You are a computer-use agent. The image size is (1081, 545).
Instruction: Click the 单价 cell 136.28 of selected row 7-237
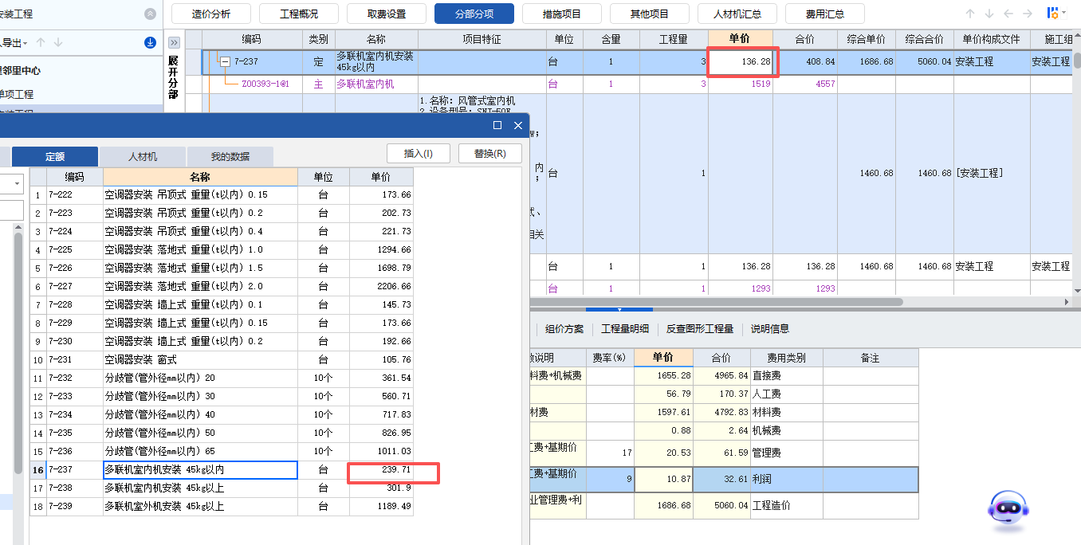point(741,61)
